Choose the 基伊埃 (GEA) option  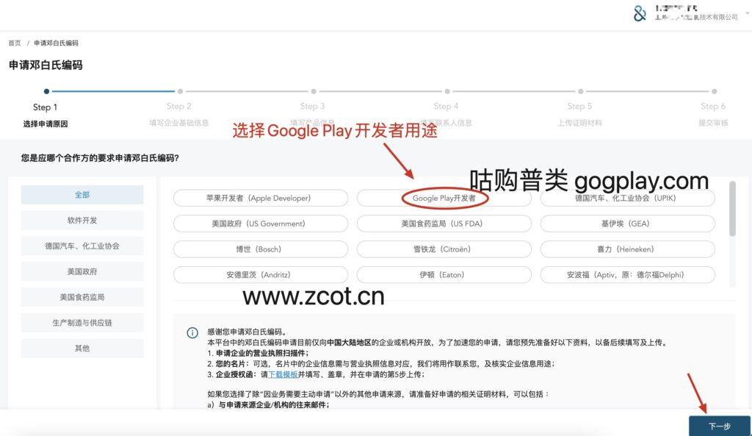click(x=628, y=224)
